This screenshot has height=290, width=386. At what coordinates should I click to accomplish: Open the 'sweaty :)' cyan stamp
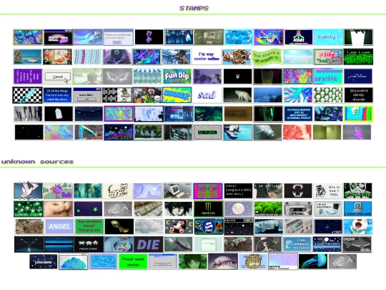[328, 37]
